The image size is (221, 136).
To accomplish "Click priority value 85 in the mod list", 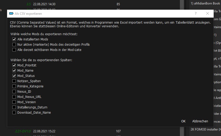I will 118,4.
